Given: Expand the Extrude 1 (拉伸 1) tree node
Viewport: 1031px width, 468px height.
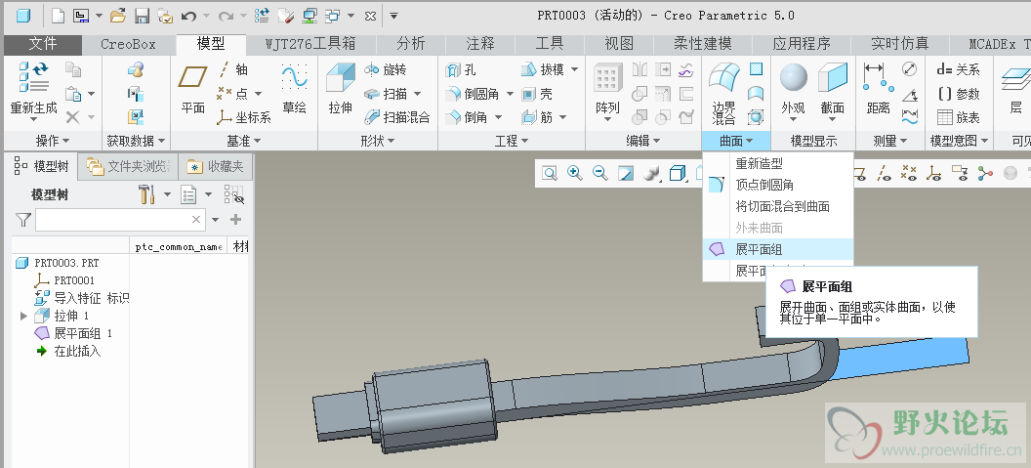Looking at the screenshot, I should pos(24,316).
